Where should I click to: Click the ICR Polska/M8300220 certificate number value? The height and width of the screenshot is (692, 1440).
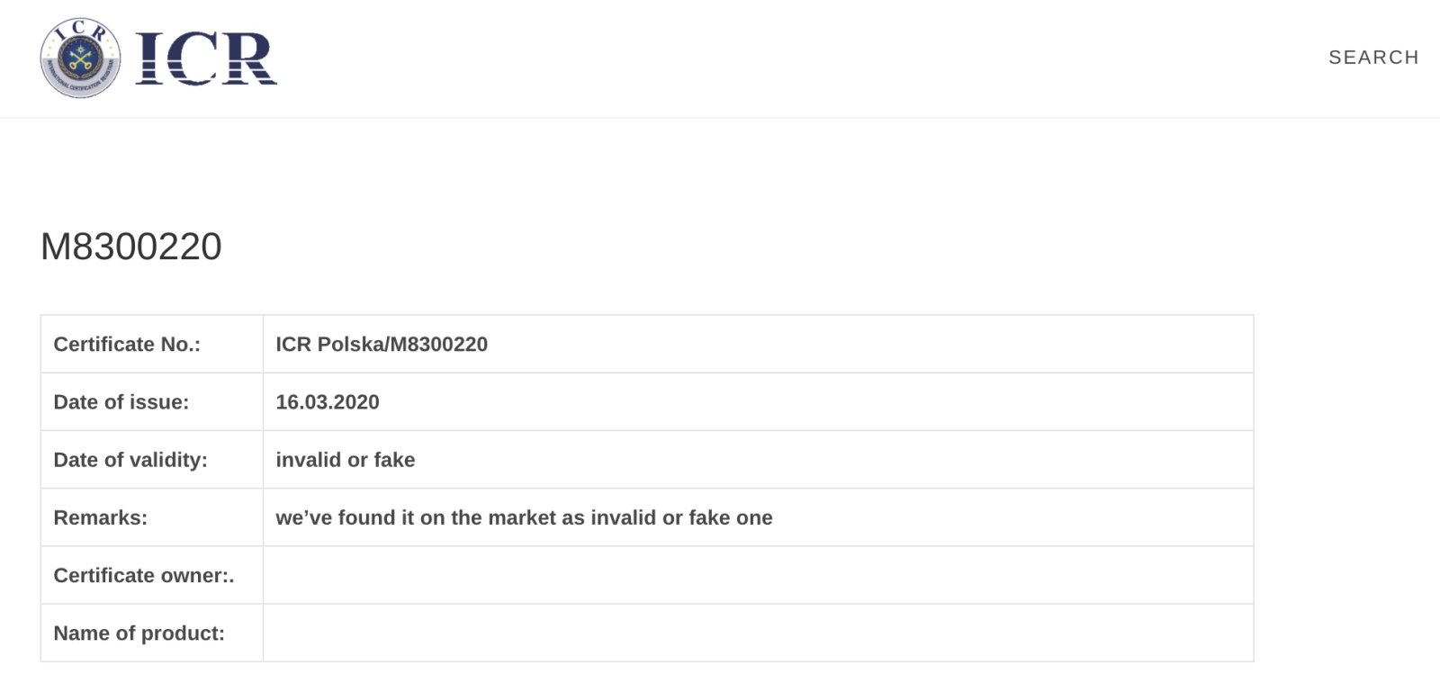pos(382,345)
